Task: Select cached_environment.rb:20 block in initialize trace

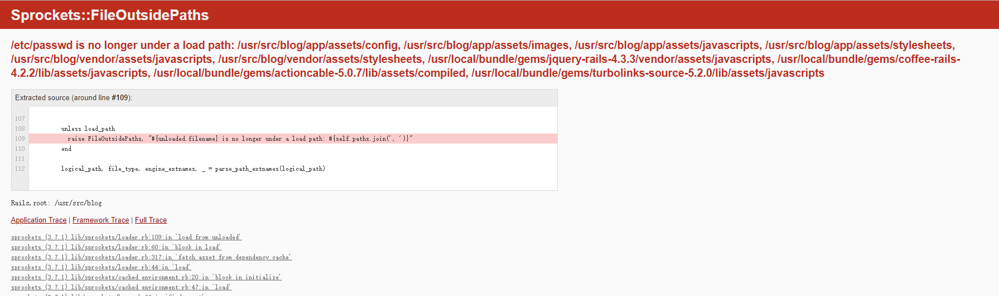Action: [x=146, y=277]
